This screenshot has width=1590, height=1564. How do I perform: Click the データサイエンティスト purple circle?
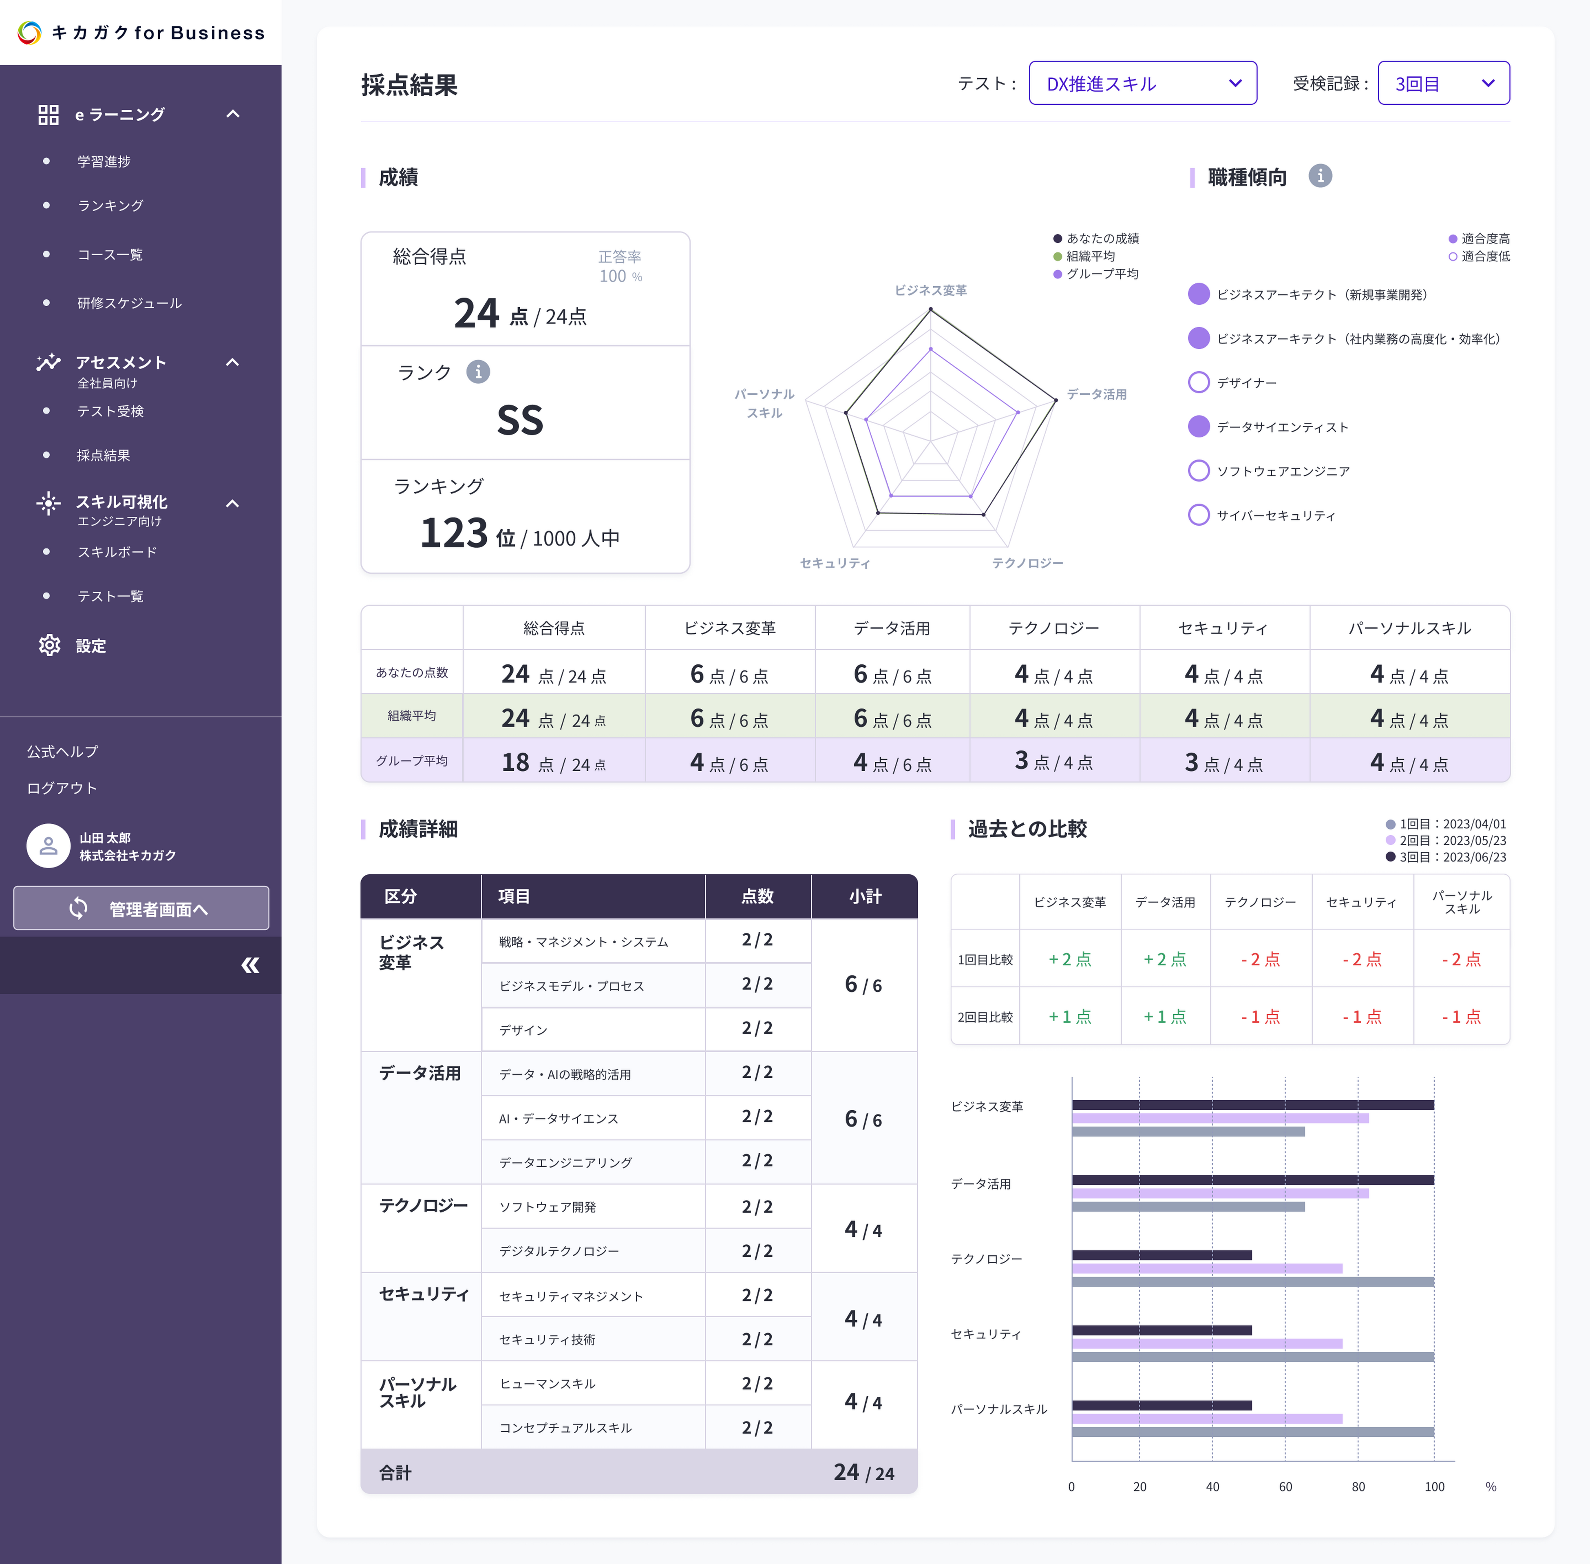(1198, 426)
